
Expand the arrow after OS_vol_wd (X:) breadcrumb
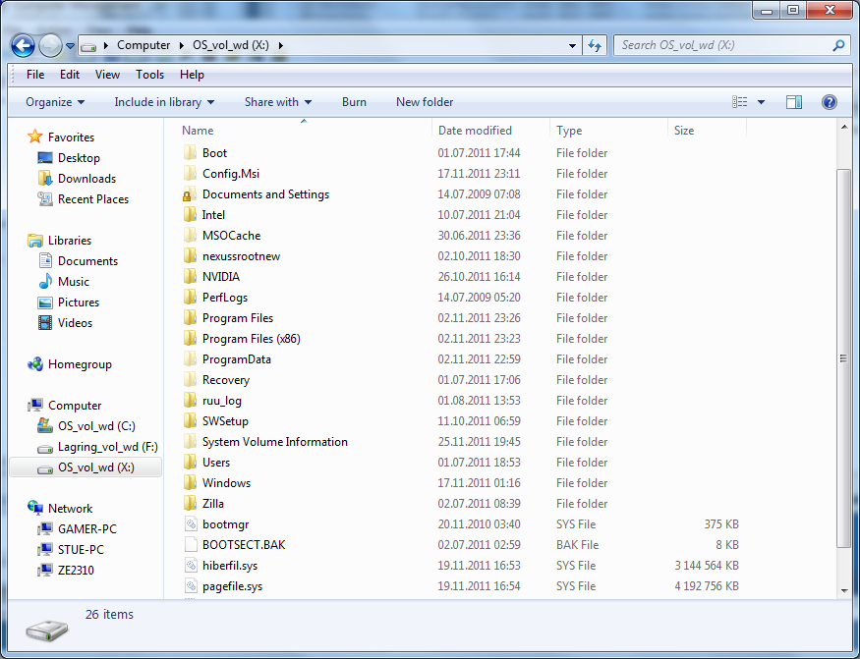(x=281, y=45)
